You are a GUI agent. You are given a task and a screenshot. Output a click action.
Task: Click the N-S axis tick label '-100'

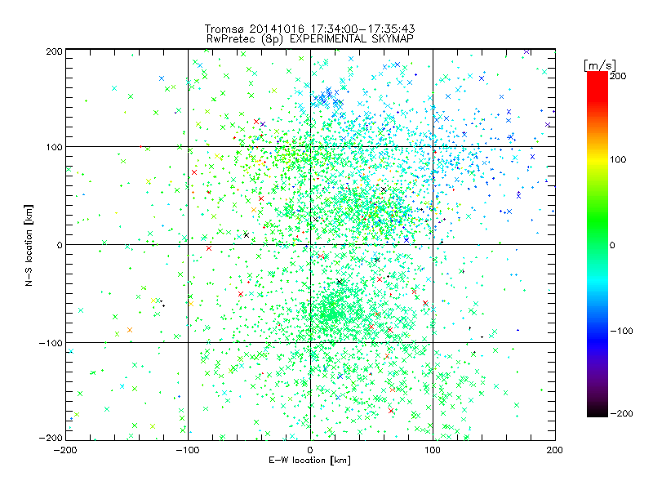pyautogui.click(x=51, y=343)
